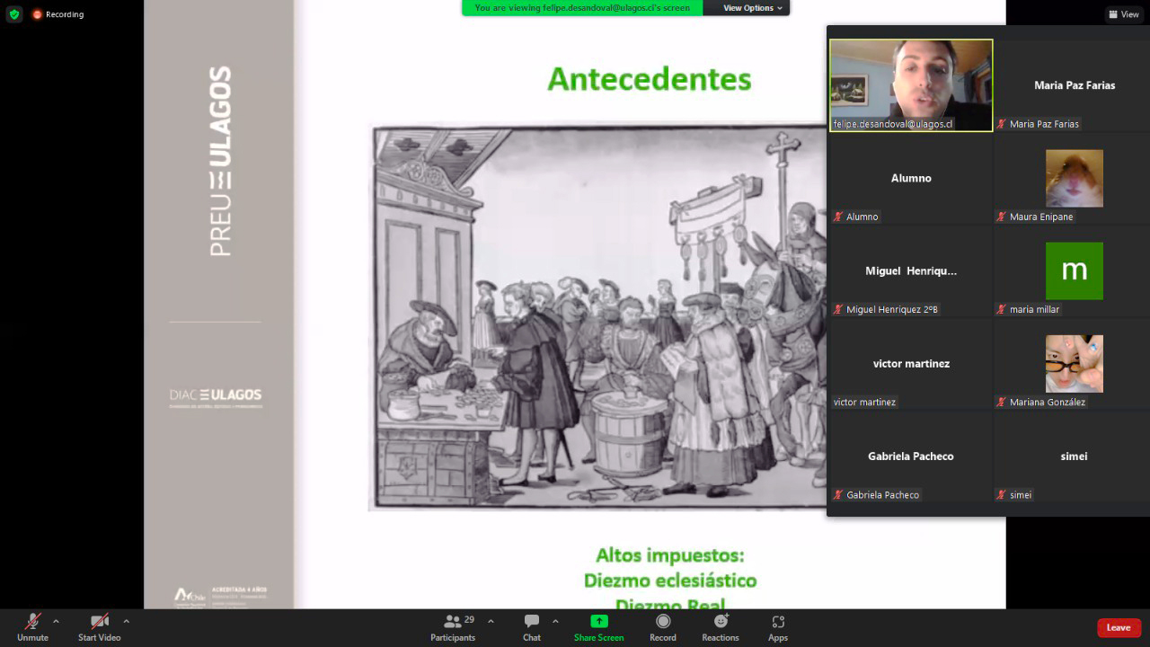Expand audio settings arrow next to Unmute
The height and width of the screenshot is (647, 1150).
coord(56,621)
